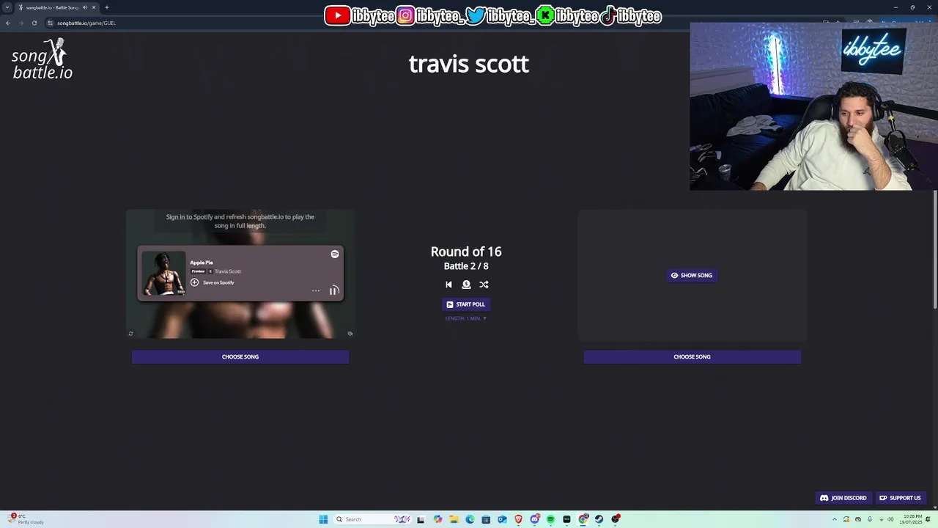Image resolution: width=938 pixels, height=528 pixels.
Task: Open the clock showing 10:28 PM
Action: 912,519
